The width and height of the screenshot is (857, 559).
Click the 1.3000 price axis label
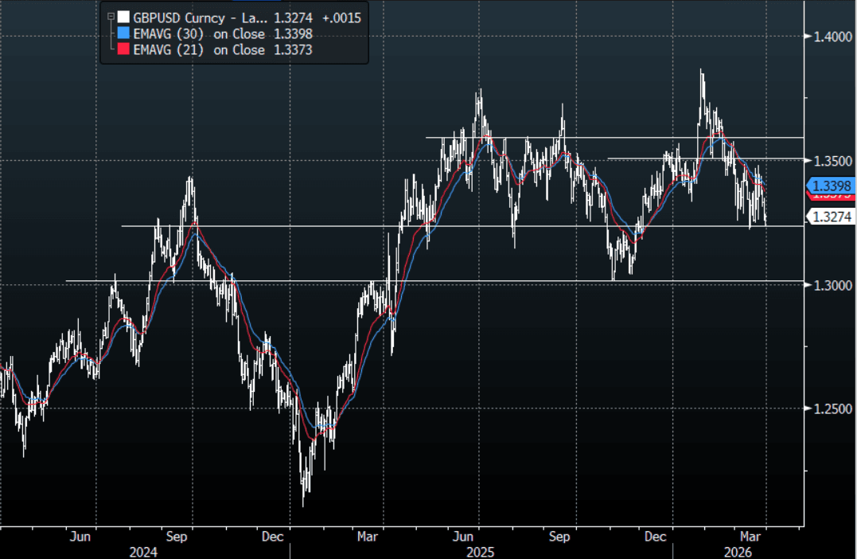tap(832, 285)
